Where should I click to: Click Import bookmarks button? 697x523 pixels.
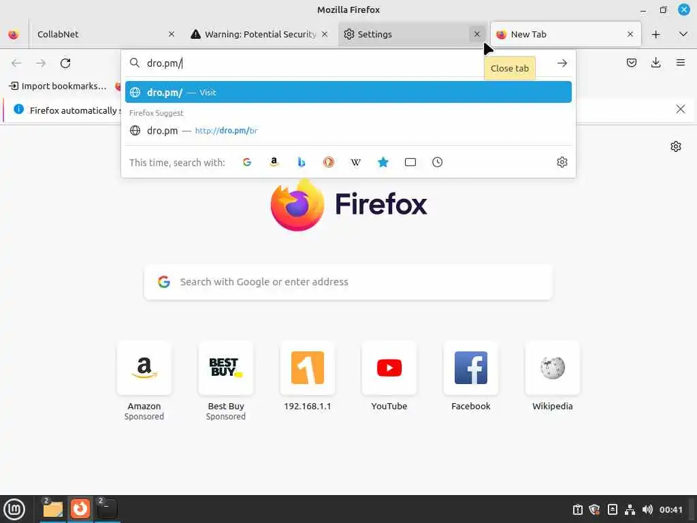tap(59, 86)
